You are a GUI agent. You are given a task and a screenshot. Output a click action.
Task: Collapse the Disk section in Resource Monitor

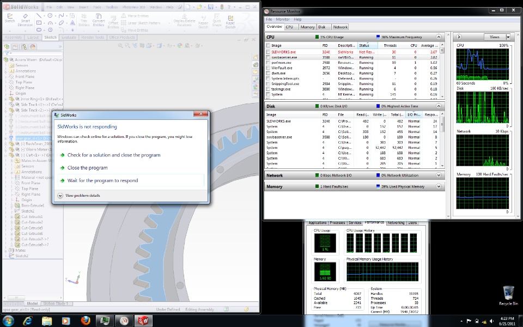[x=439, y=106]
